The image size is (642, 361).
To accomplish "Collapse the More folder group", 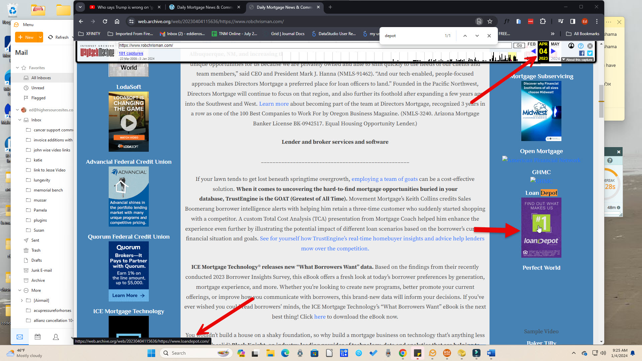I will 20,290.
